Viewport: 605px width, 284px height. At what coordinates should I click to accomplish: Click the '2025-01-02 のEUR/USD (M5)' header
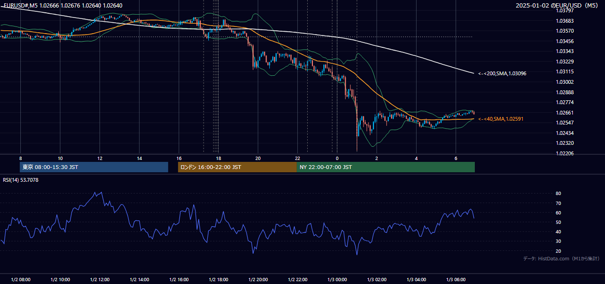[558, 6]
